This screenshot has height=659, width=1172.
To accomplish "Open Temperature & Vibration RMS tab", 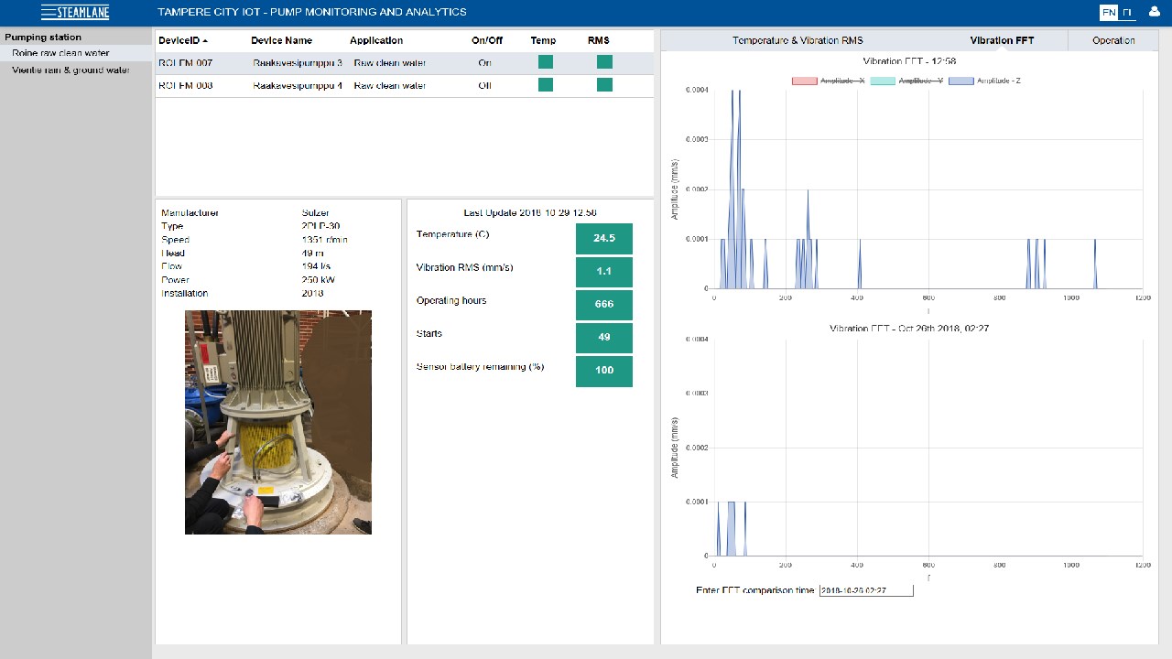I will click(x=798, y=40).
